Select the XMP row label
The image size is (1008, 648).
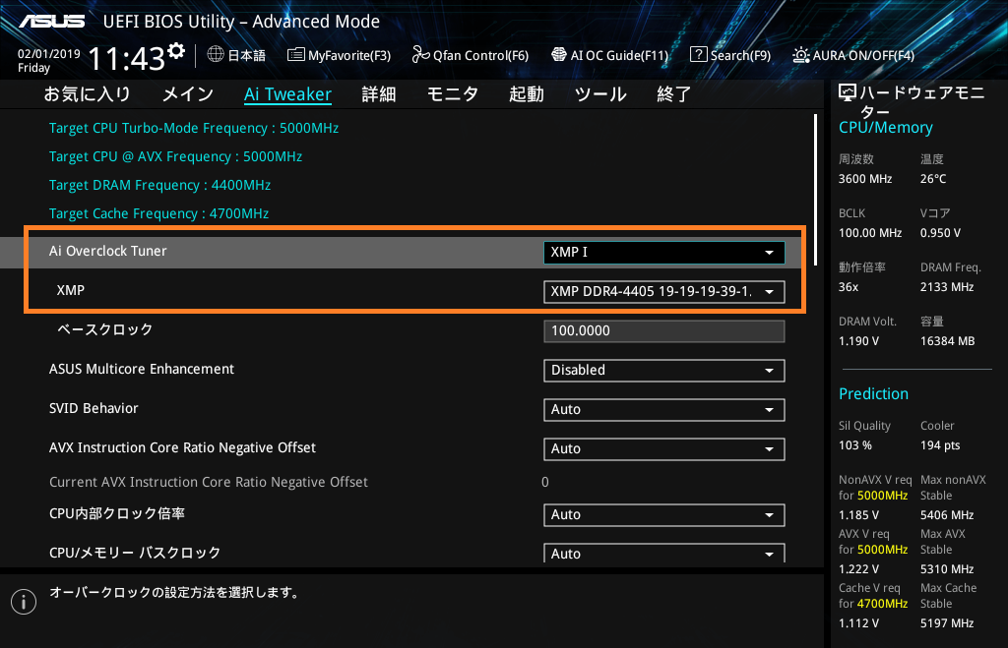pos(71,290)
